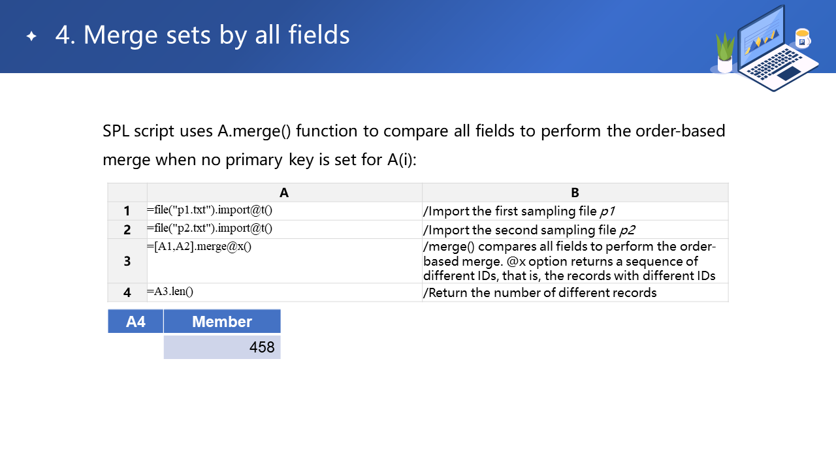This screenshot has height=470, width=836.
Task: Click the A4 result header cell
Action: click(135, 321)
